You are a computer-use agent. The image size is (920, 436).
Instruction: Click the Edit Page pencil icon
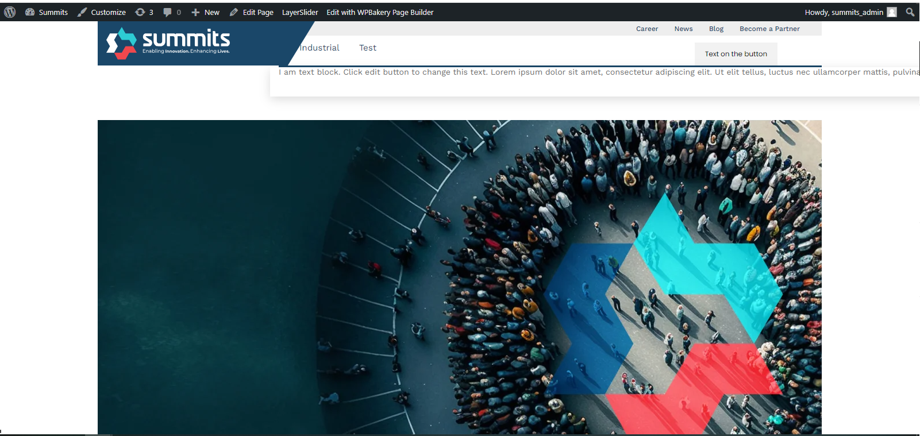coord(234,12)
